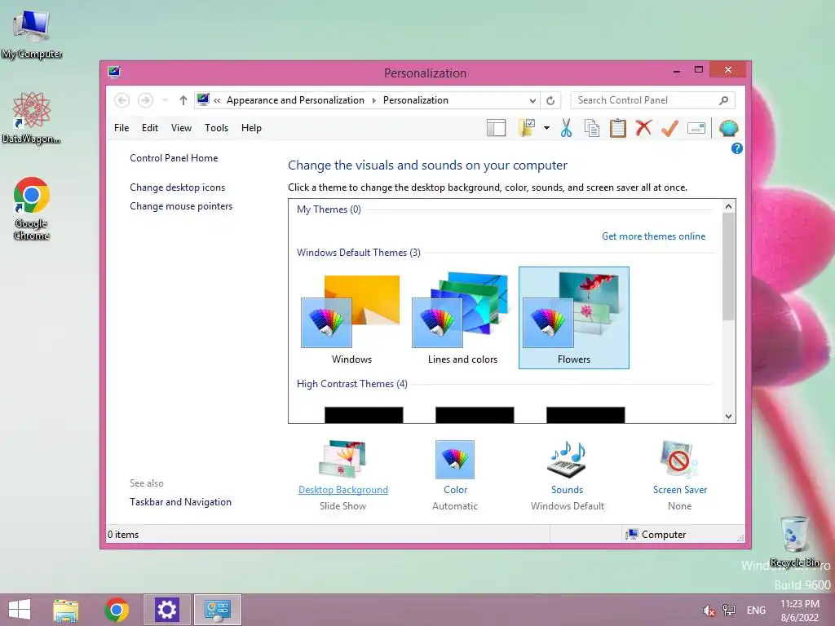Select the first High Contrast theme thumbnail
This screenshot has width=835, height=626.
coord(364,415)
